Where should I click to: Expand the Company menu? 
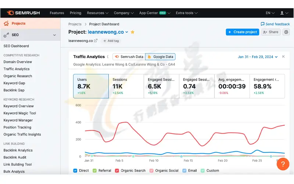point(123,13)
